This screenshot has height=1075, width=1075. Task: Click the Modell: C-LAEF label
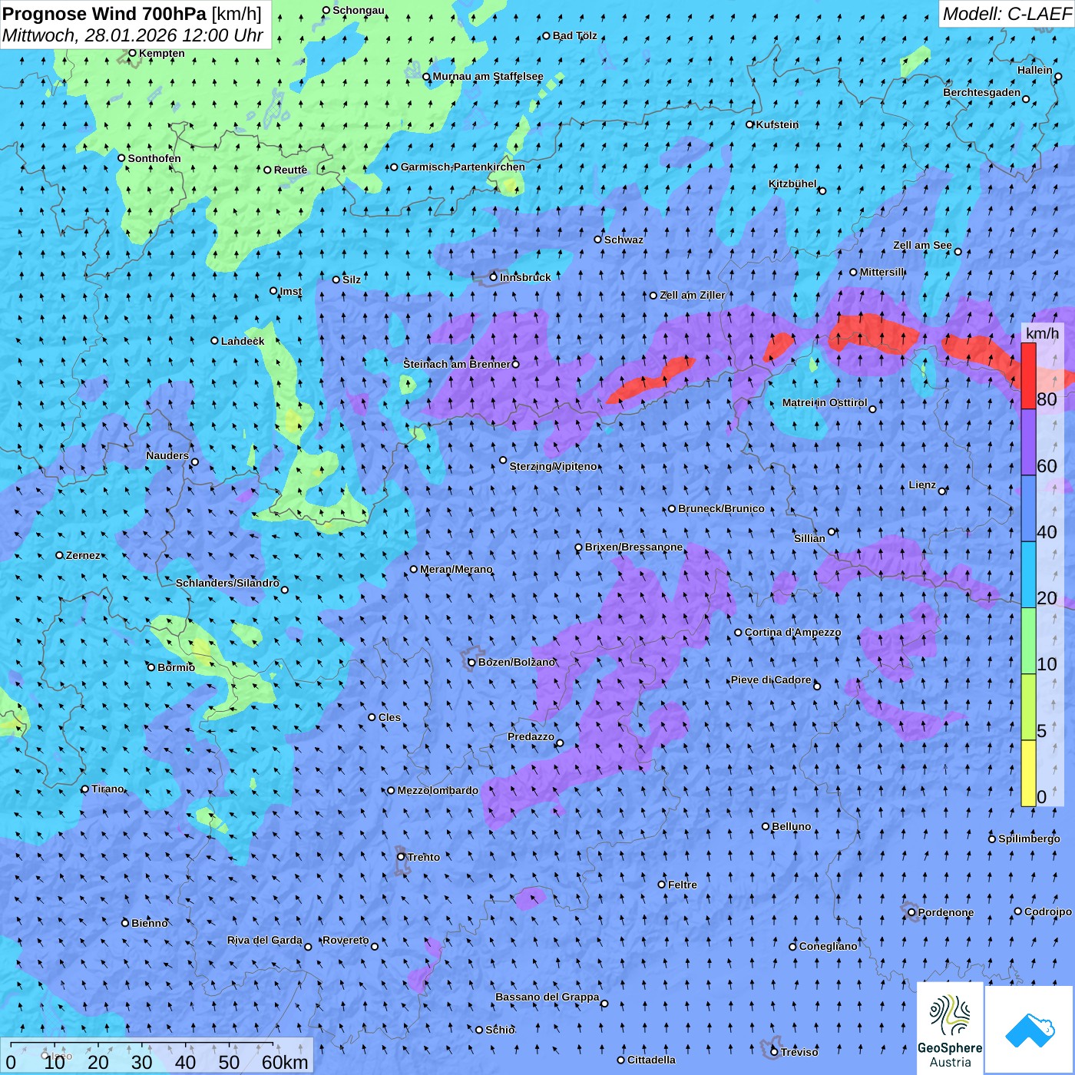point(1007,13)
